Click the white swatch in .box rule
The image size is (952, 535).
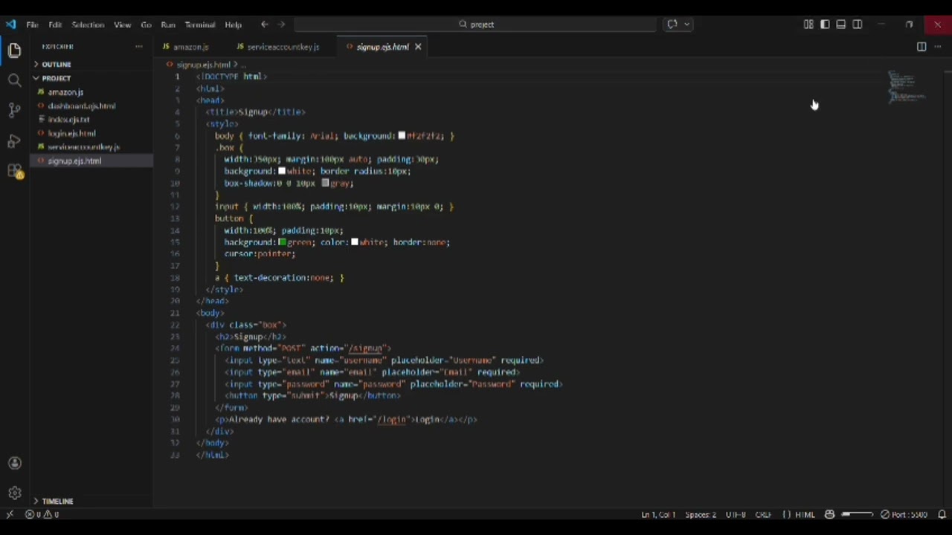point(282,171)
